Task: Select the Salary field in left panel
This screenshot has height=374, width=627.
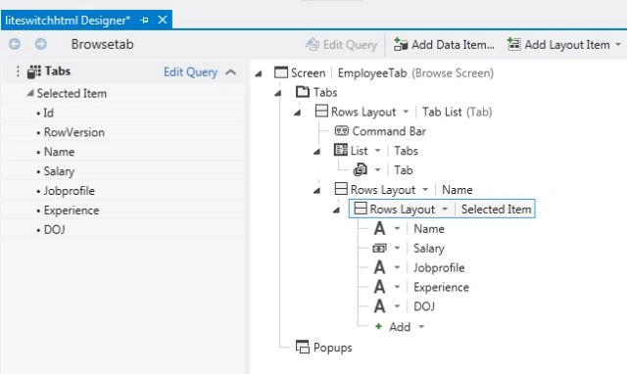Action: pyautogui.click(x=59, y=171)
